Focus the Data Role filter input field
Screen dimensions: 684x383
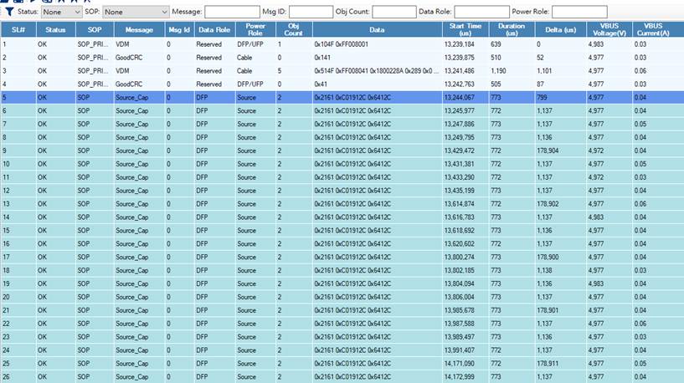point(481,12)
